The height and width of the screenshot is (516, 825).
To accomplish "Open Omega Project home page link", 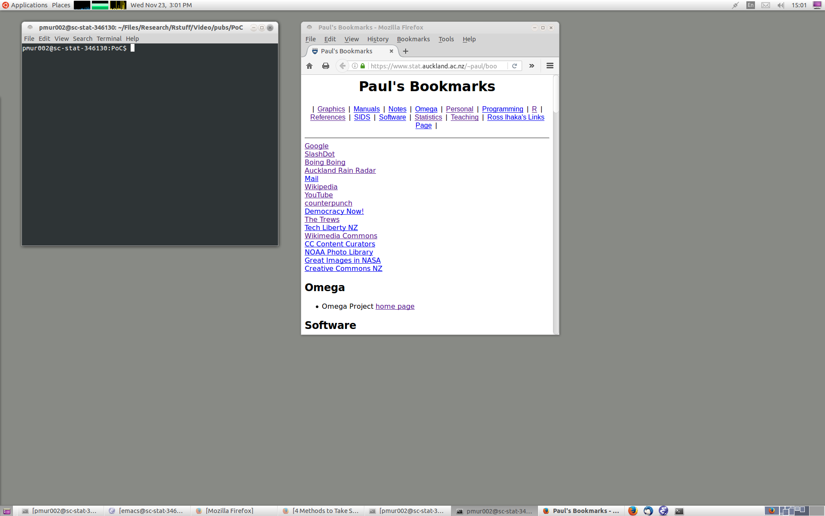I will tap(395, 307).
